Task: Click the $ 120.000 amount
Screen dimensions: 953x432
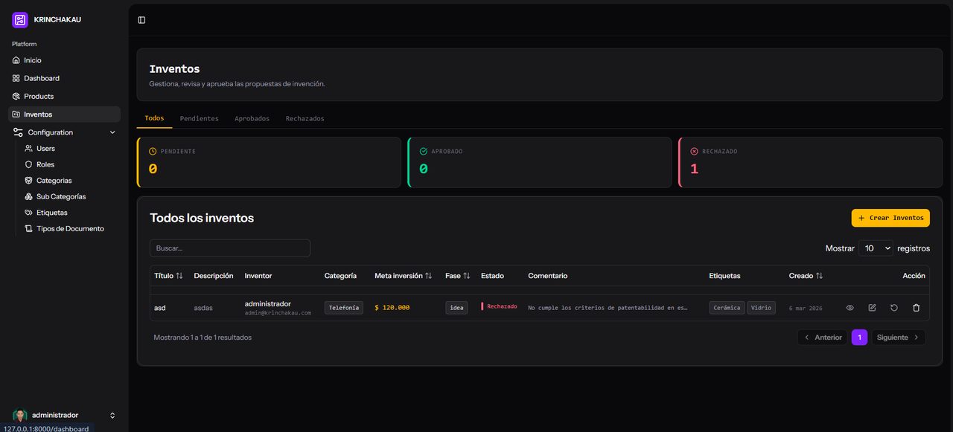Action: pyautogui.click(x=392, y=308)
